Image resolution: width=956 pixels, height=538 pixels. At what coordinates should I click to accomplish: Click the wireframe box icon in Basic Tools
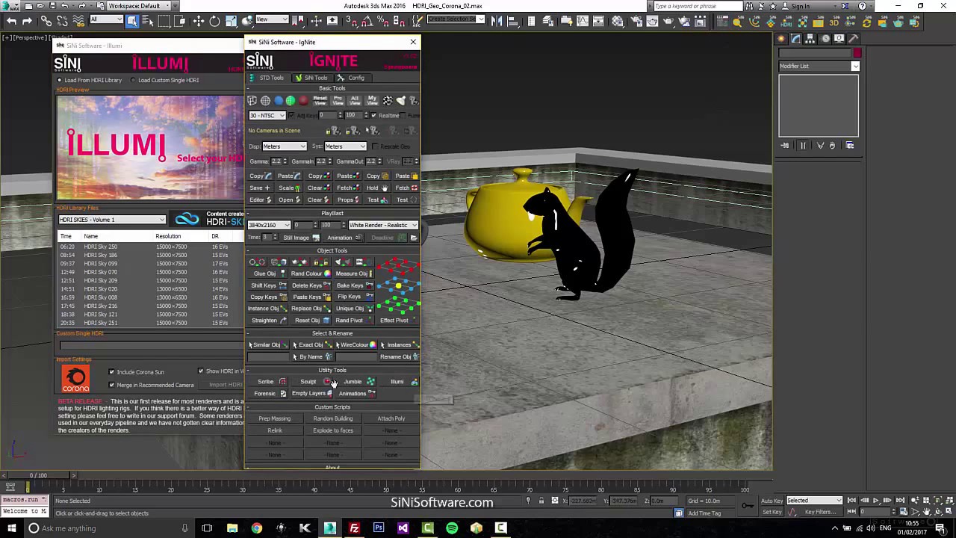(x=252, y=100)
